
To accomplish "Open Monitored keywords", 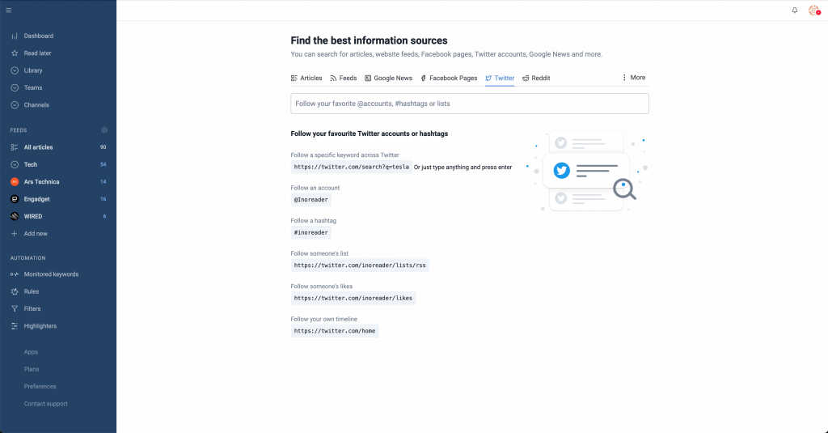I will [x=51, y=274].
